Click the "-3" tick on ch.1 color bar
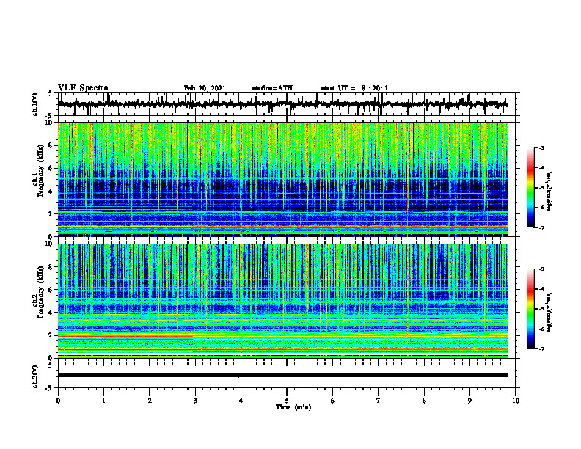Screen dimensions: 581x449 point(541,147)
